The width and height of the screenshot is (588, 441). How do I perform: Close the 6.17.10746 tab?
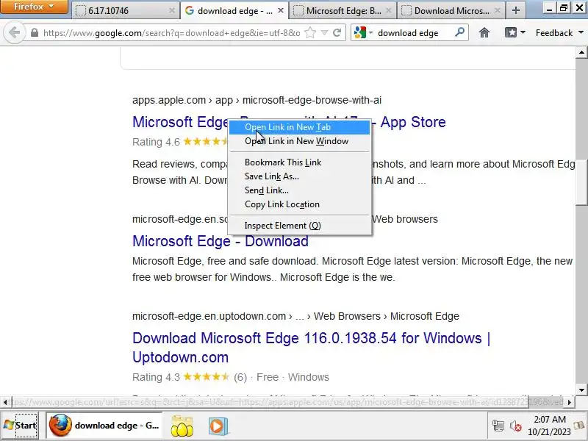point(172,11)
